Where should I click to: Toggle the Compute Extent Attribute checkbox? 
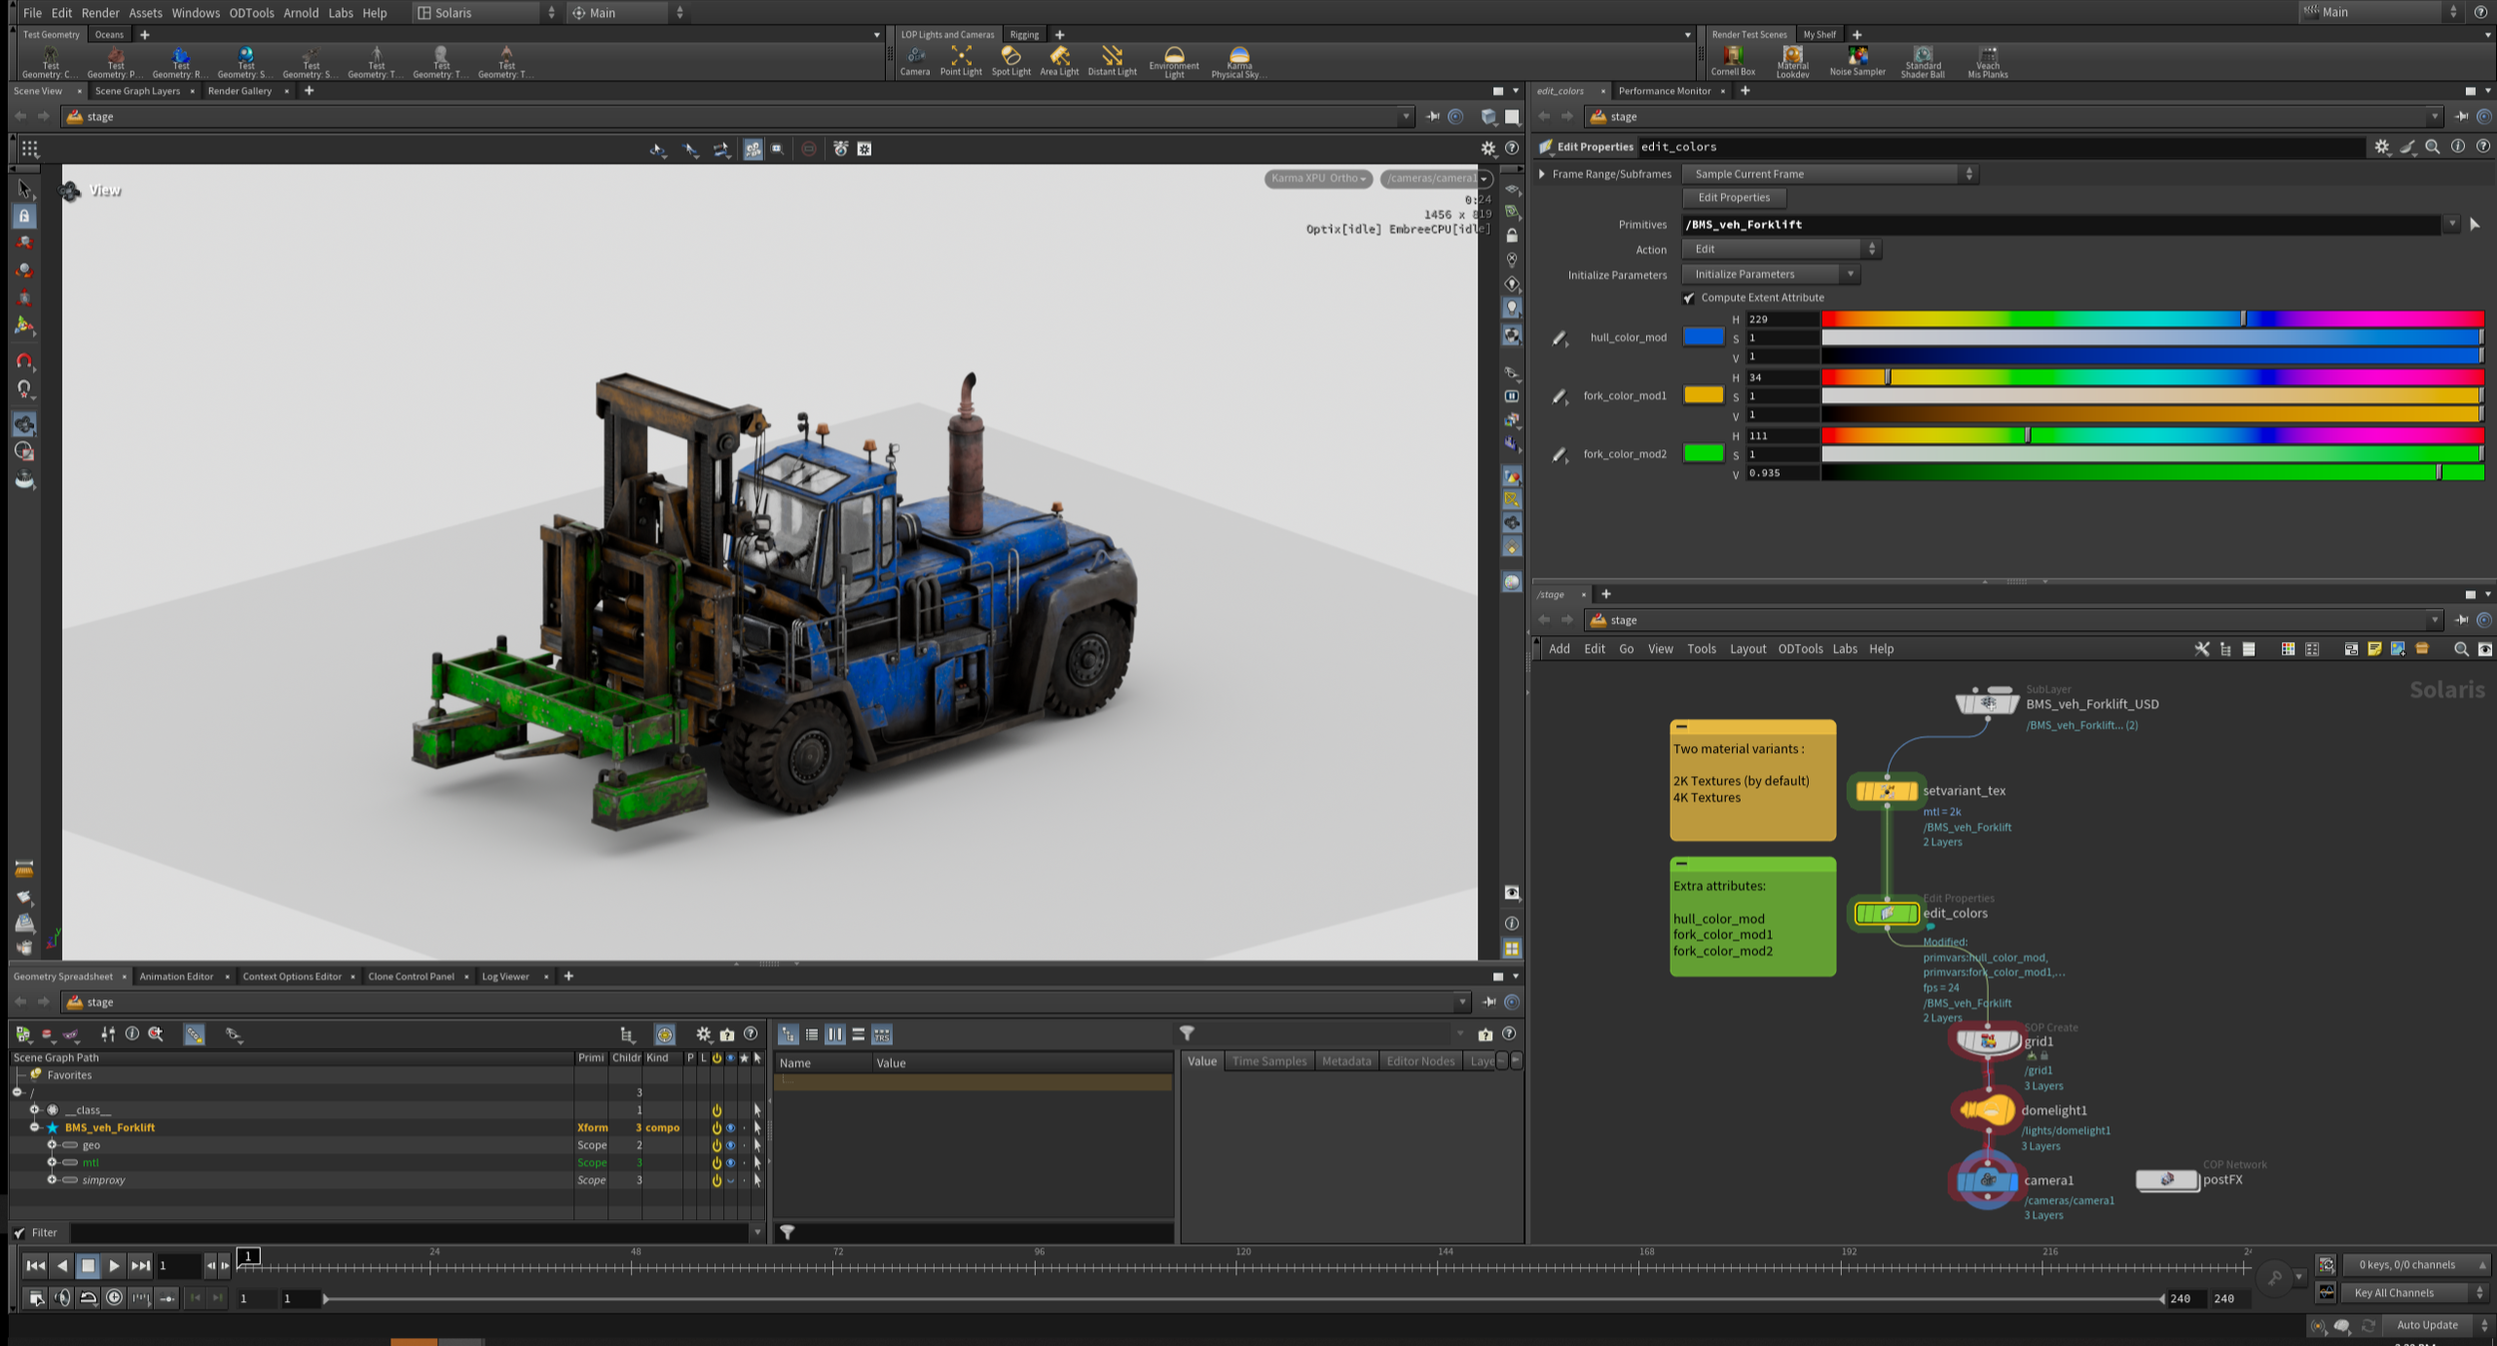tap(1689, 298)
